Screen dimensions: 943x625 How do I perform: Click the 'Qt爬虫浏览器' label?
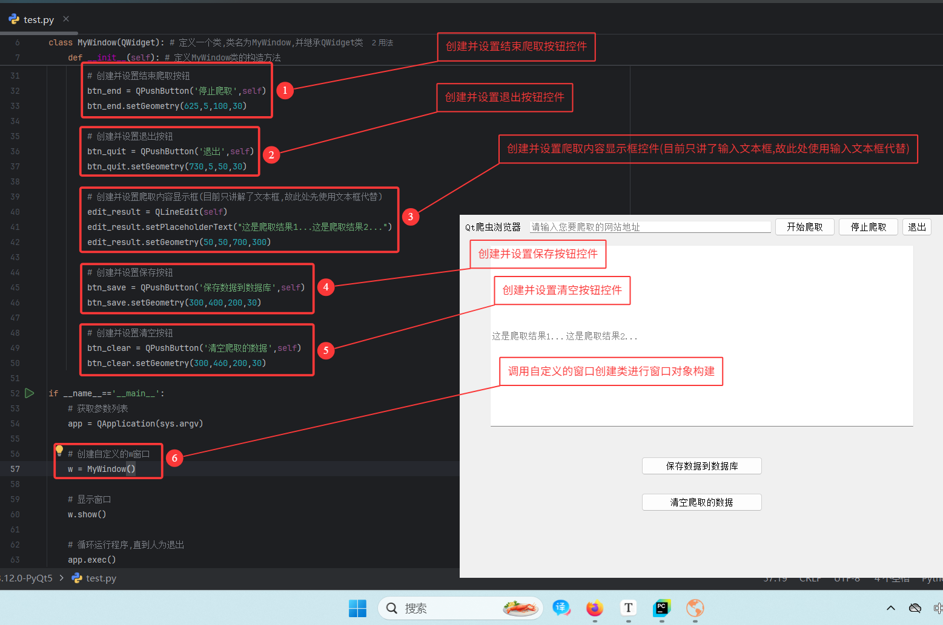tap(493, 227)
